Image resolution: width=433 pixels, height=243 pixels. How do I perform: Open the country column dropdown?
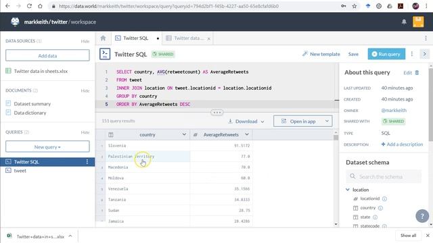pos(184,134)
